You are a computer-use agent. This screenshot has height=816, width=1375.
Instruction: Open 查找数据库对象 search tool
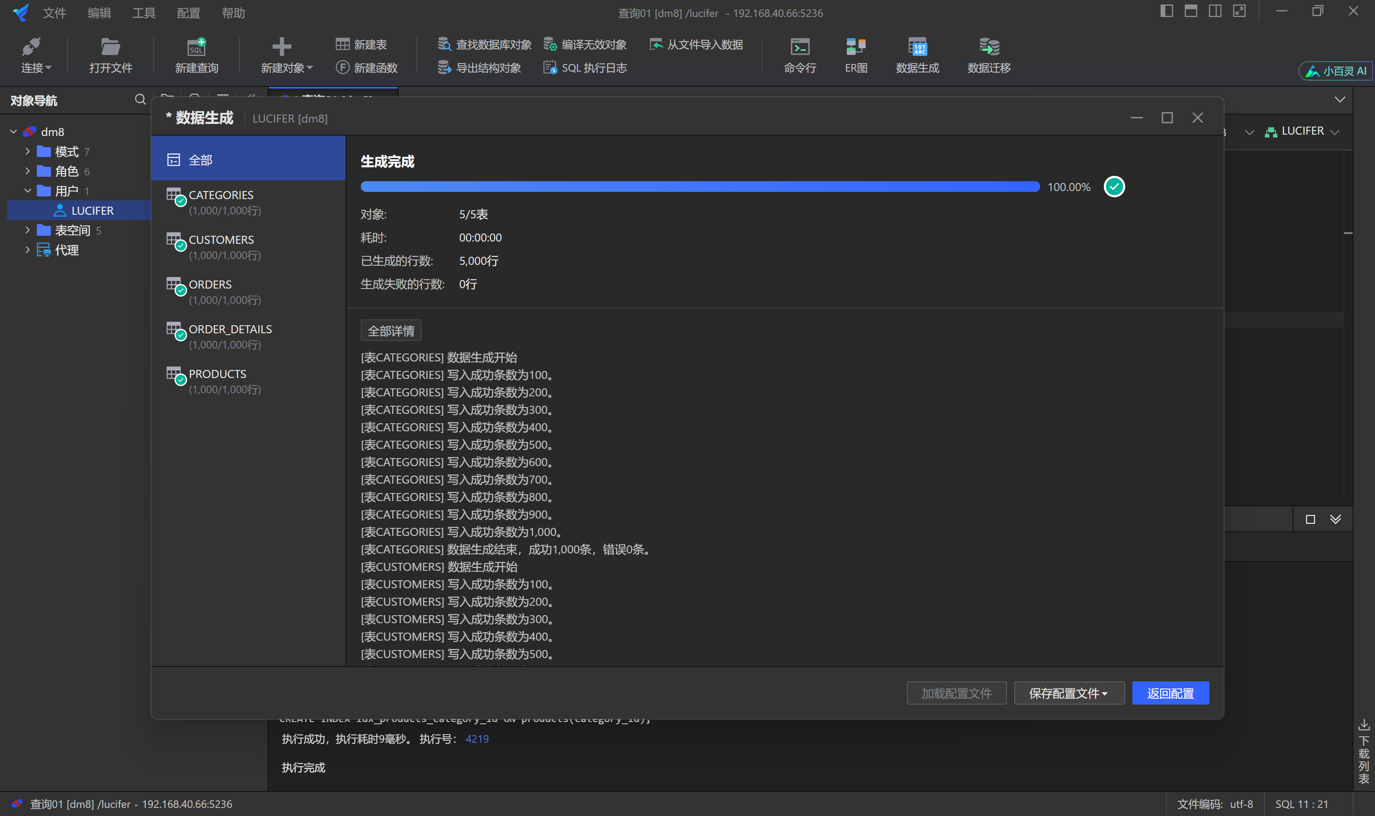(x=484, y=44)
